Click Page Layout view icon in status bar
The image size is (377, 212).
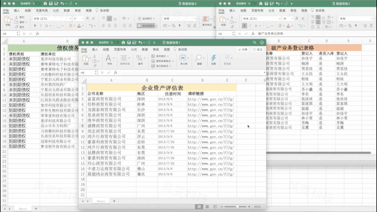[207, 206]
